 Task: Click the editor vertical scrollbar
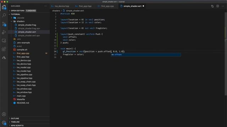point(226,54)
